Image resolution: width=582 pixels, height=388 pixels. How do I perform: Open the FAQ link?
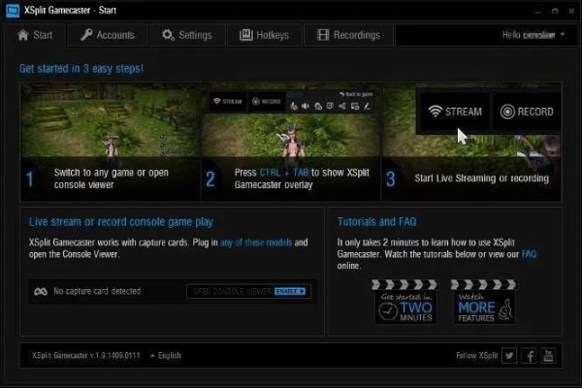(529, 256)
